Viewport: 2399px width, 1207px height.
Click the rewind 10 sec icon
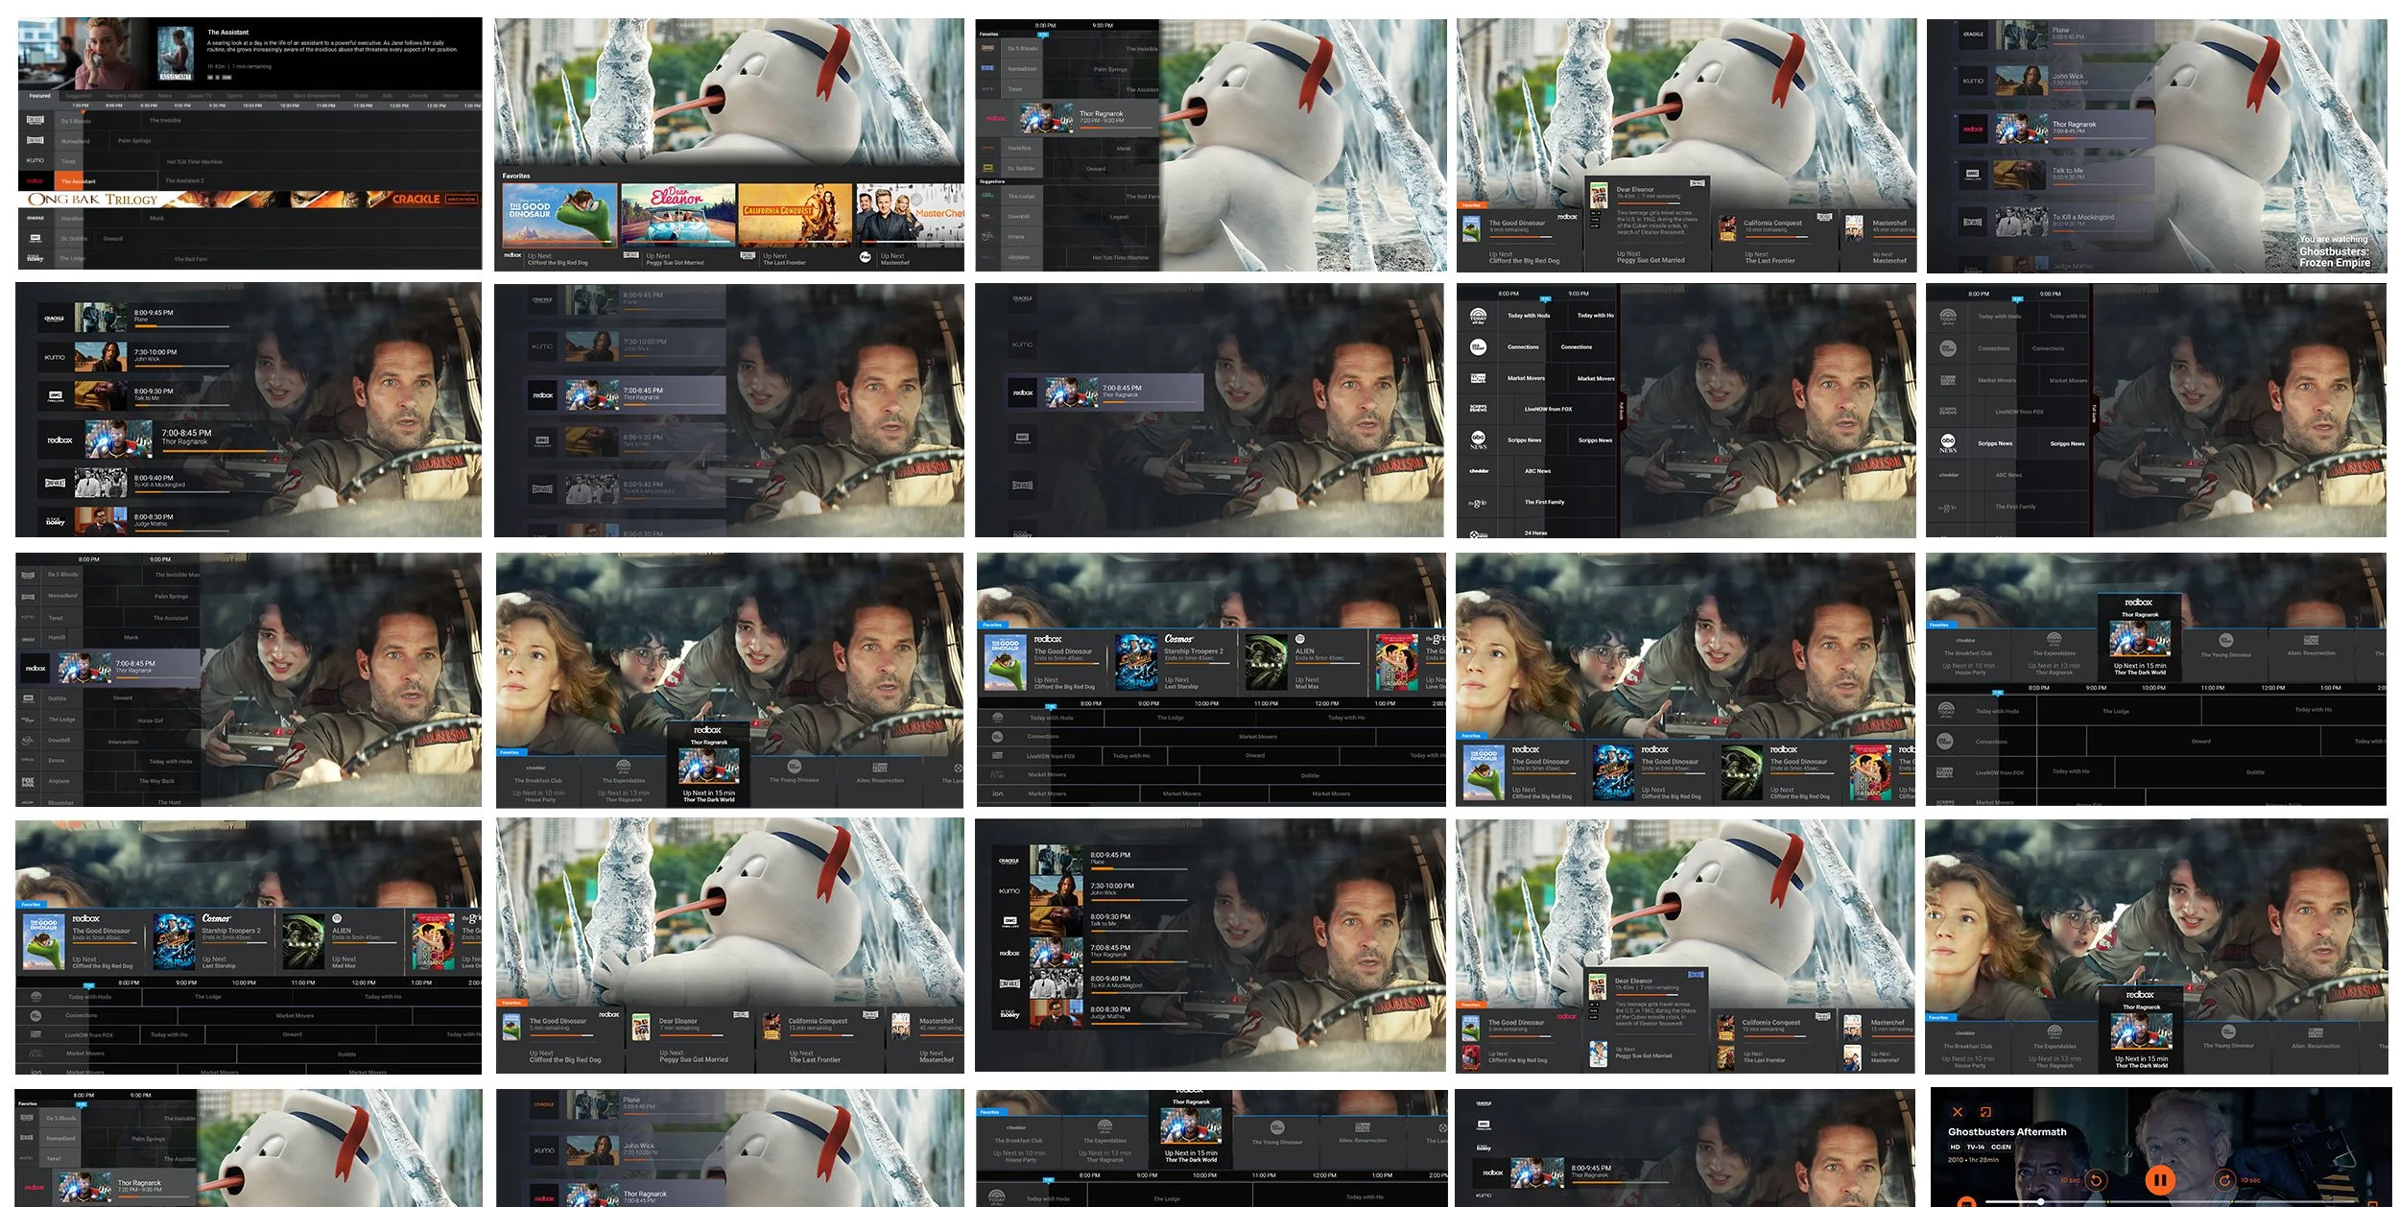2096,1180
